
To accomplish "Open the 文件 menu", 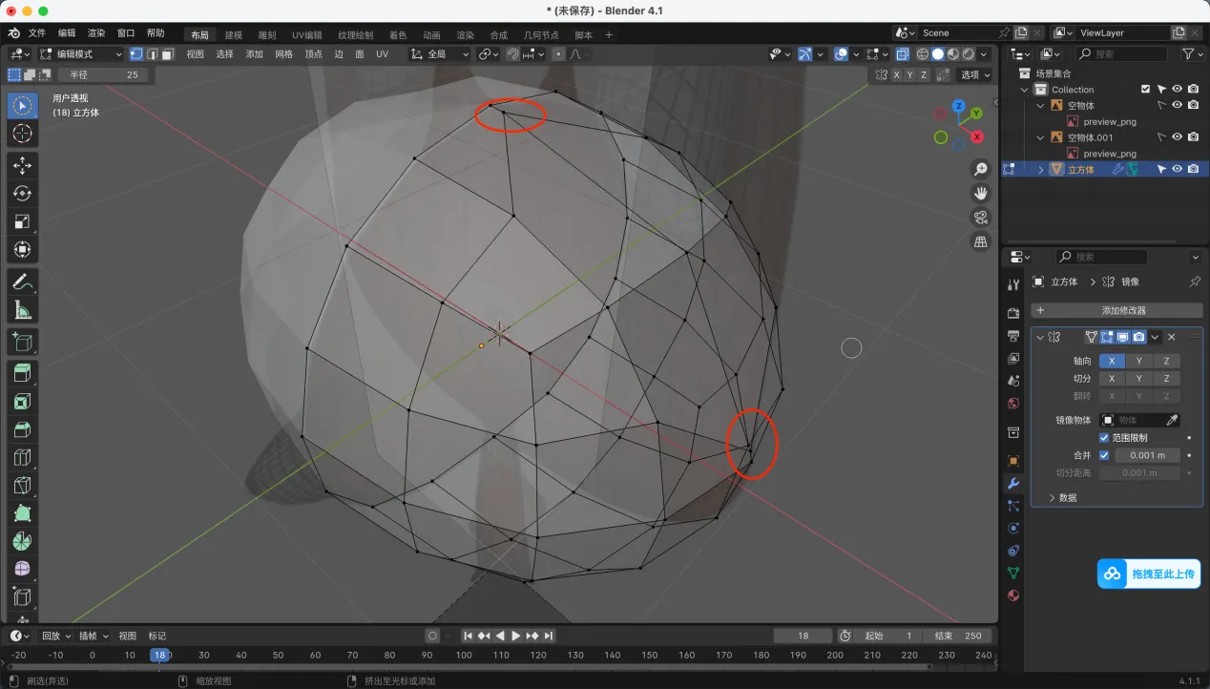I will [37, 33].
